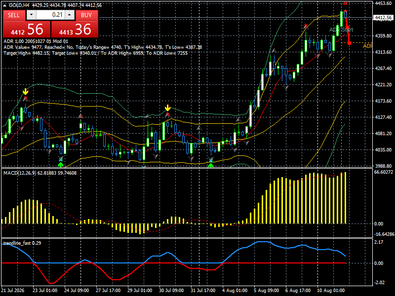395x296 pixels.
Task: Click the 10 Aug 01:00 time label
Action: [331, 290]
